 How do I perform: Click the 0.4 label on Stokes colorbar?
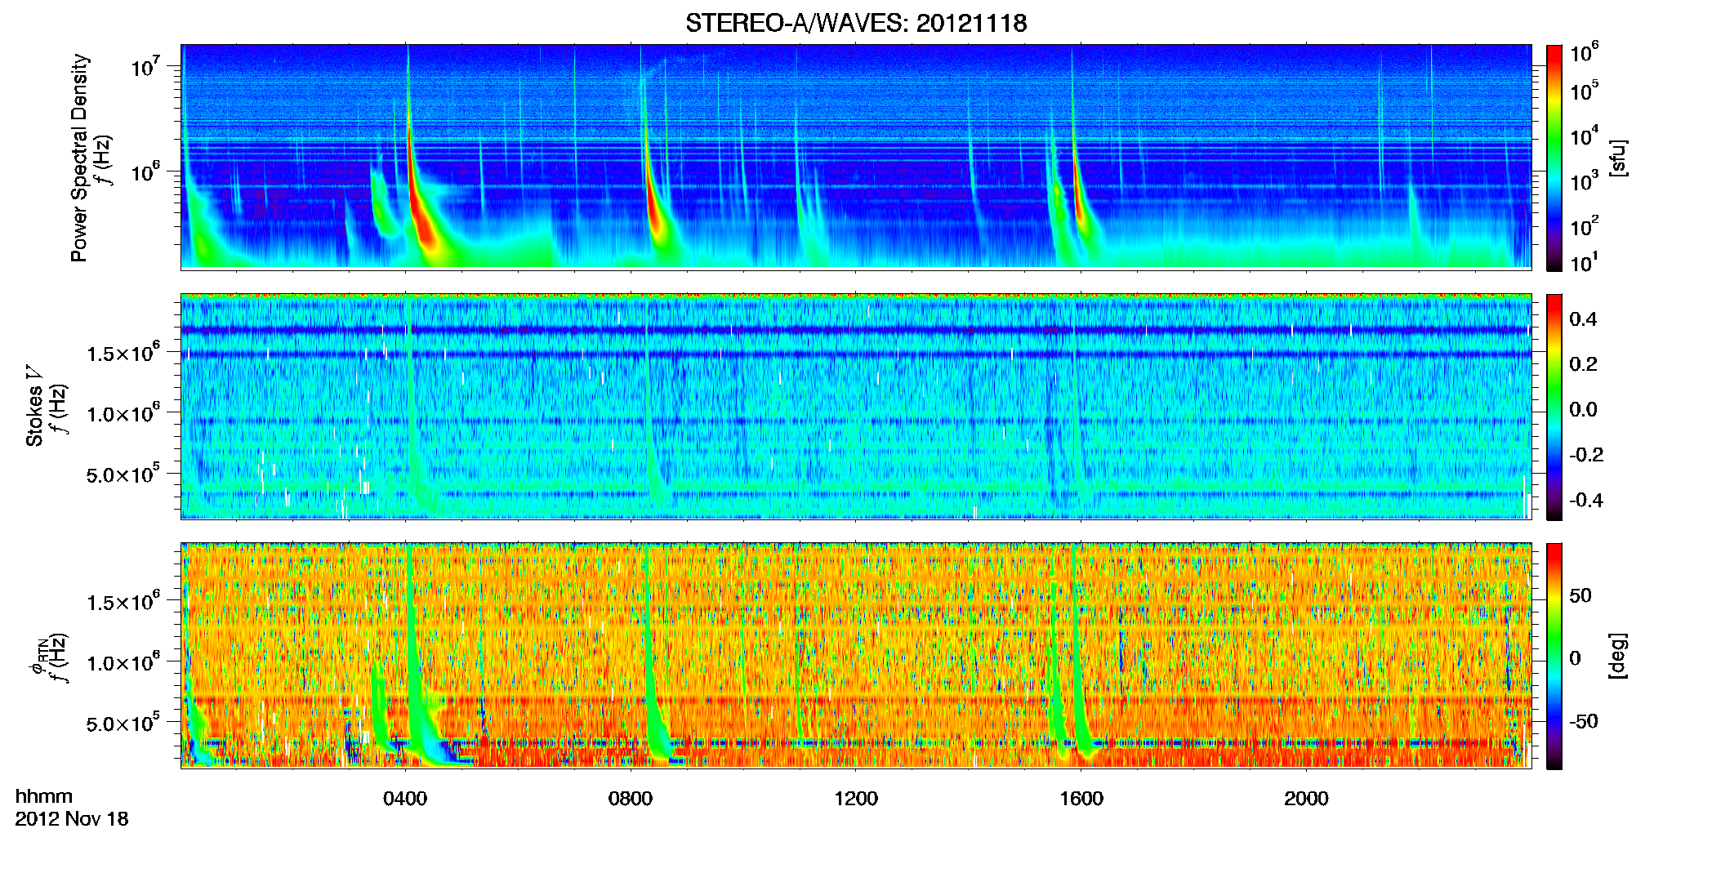tap(1583, 319)
